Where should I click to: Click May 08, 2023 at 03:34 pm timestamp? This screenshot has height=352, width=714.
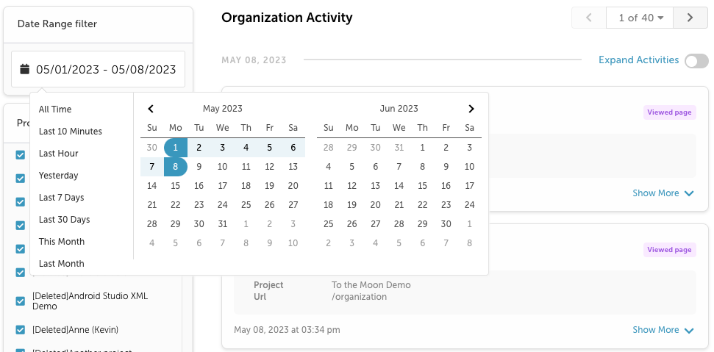[287, 330]
